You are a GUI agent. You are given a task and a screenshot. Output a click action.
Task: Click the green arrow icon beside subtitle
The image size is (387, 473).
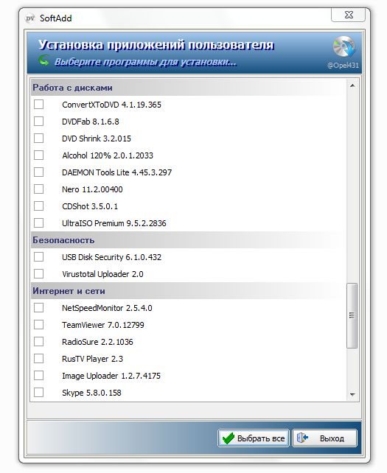[x=44, y=60]
